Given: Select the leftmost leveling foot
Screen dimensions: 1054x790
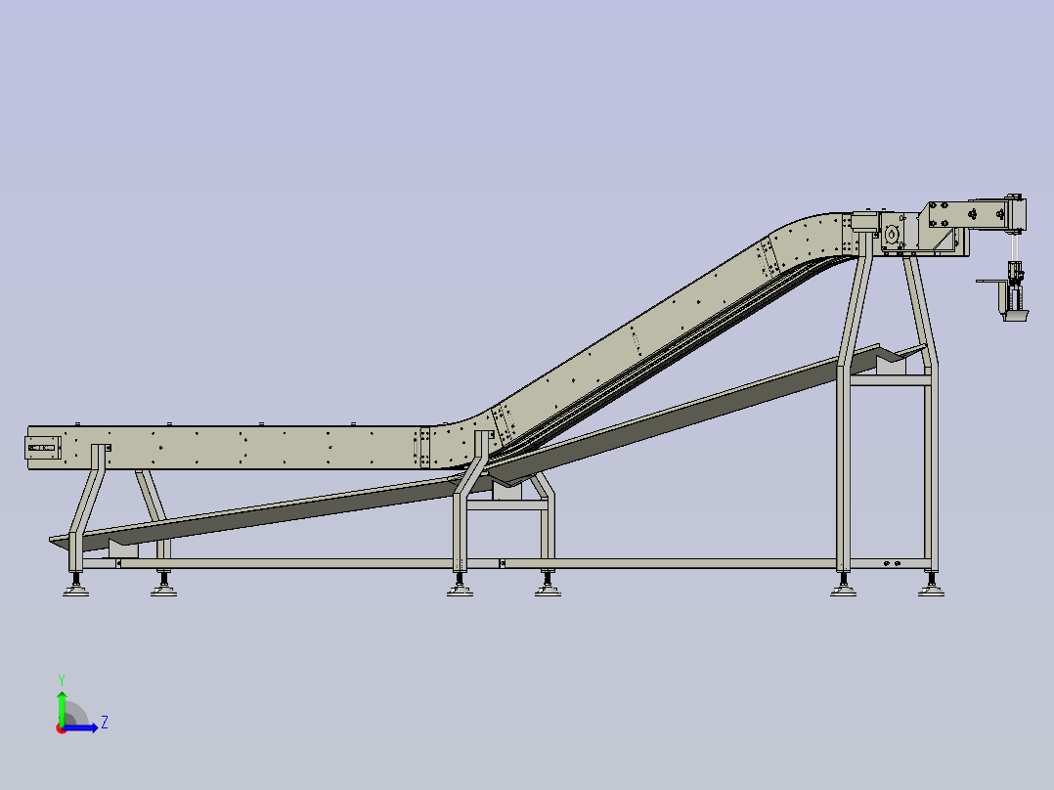Looking at the screenshot, I should pyautogui.click(x=76, y=587).
